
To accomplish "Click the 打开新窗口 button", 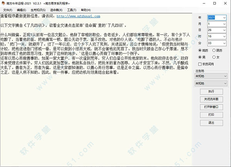I will tap(211, 106).
